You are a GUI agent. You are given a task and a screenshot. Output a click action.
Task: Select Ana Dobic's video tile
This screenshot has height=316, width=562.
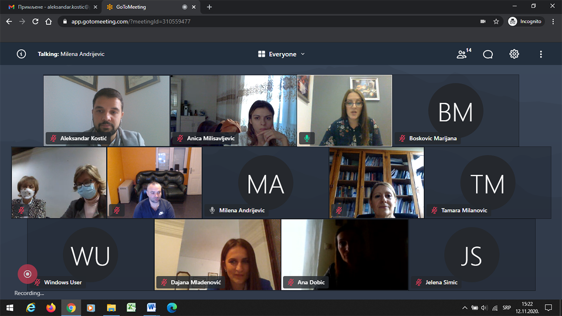345,255
